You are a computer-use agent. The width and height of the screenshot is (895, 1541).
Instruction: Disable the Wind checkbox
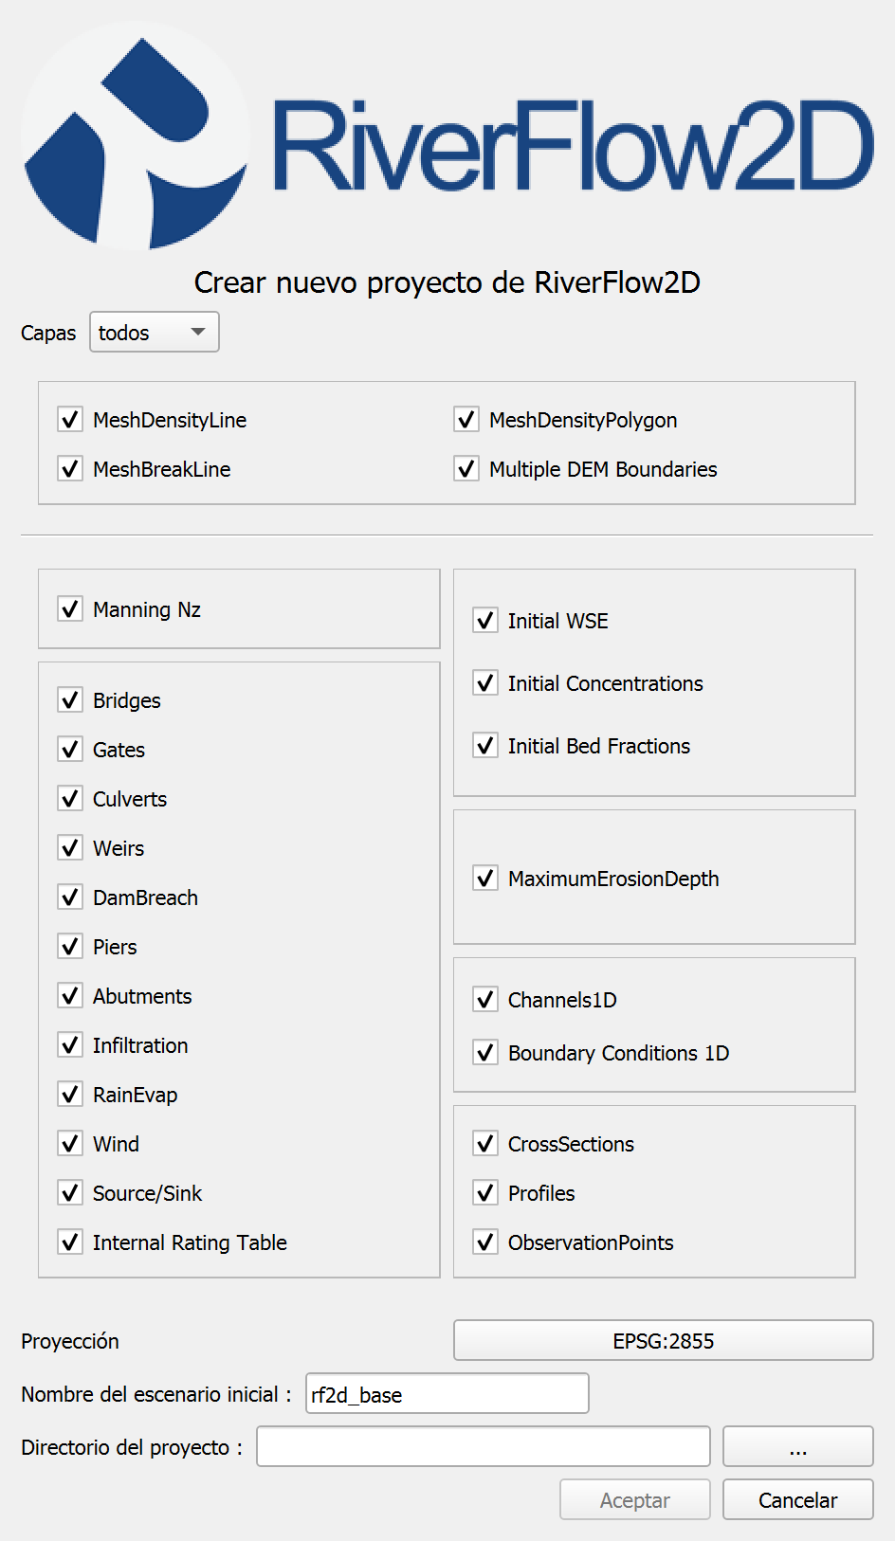70,1143
